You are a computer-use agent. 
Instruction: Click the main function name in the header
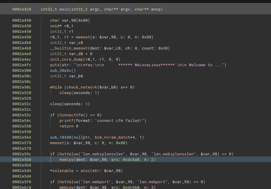[64, 9]
